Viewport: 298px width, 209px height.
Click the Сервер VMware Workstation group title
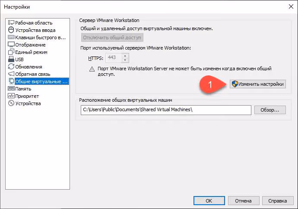(x=109, y=20)
